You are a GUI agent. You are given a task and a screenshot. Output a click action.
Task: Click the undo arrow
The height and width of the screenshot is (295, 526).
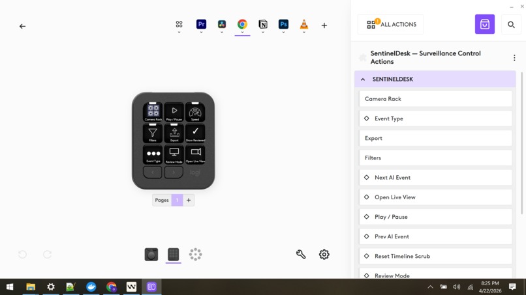22,255
